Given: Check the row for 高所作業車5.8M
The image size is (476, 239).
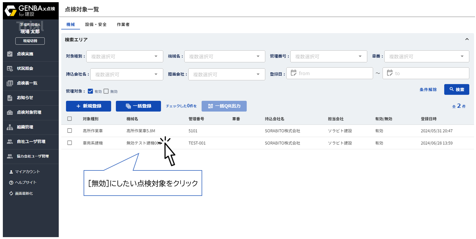Looking at the screenshot, I should click(x=70, y=131).
